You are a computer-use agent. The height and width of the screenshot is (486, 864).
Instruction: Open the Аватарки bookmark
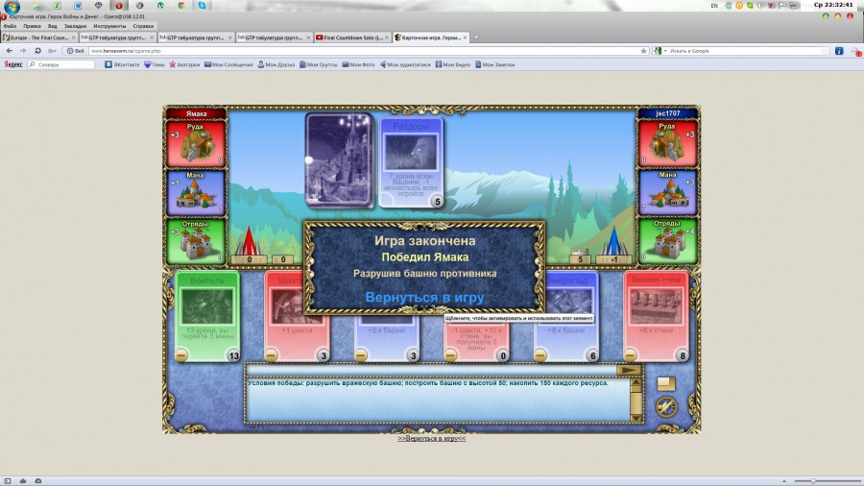(x=184, y=64)
